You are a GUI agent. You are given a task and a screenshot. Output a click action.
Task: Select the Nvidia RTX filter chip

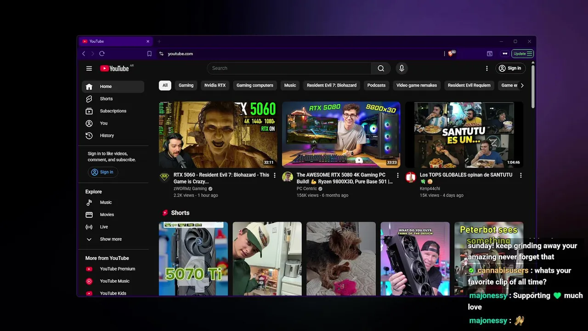pos(215,85)
